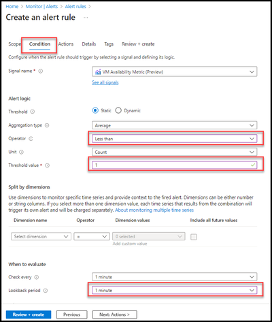This screenshot has width=272, height=322.
Task: Click the Add custom value link
Action: click(130, 244)
